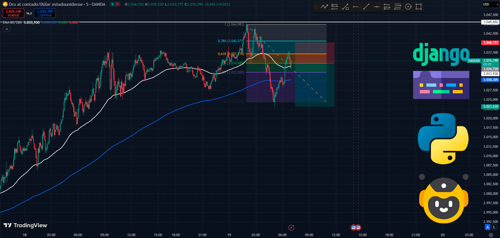Click the EMA 80/280 indicator legend
500x238 pixels.
12,23
